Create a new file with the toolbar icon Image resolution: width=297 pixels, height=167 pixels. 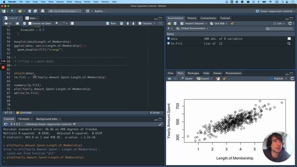click(x=4, y=11)
